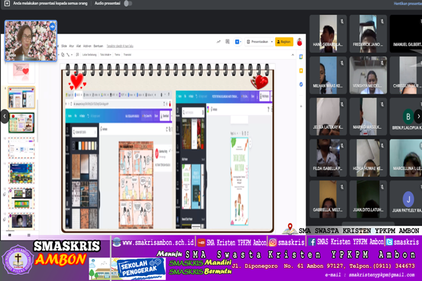Viewport: 422px width, 281px height.
Task: Select the green-bordered slide thumbnail
Action: pyautogui.click(x=21, y=122)
